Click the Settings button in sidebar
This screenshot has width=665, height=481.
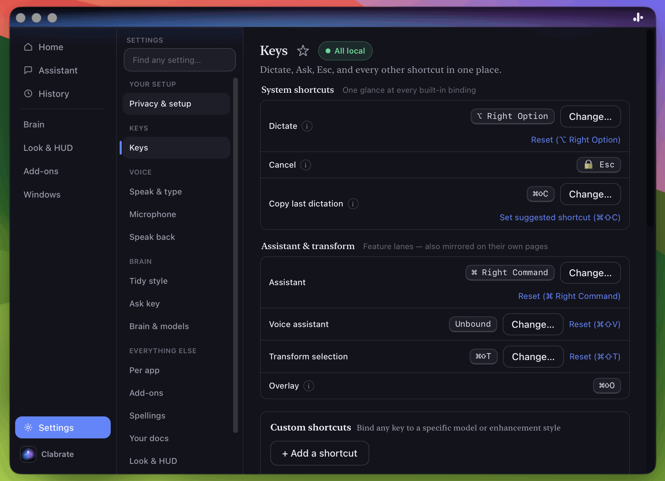[63, 427]
